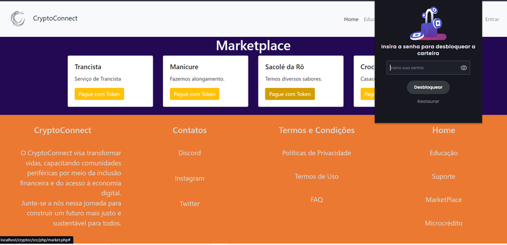
Task: Click the CryptoConnect swirl logo icon
Action: pyautogui.click(x=18, y=18)
